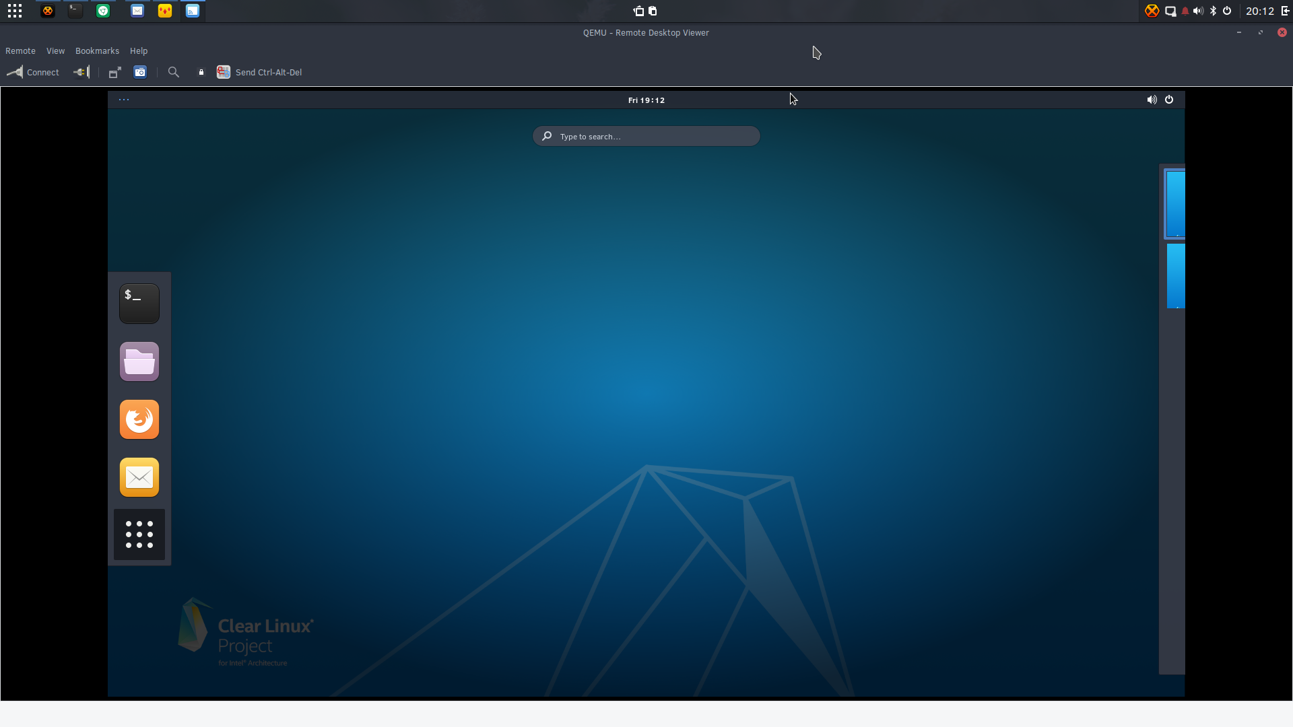Open the guest power menu icon
This screenshot has width=1293, height=727.
click(1169, 100)
